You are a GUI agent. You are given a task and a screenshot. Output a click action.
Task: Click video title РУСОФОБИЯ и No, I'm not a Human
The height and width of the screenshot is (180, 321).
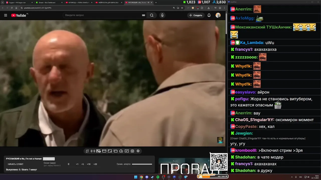click(24, 159)
